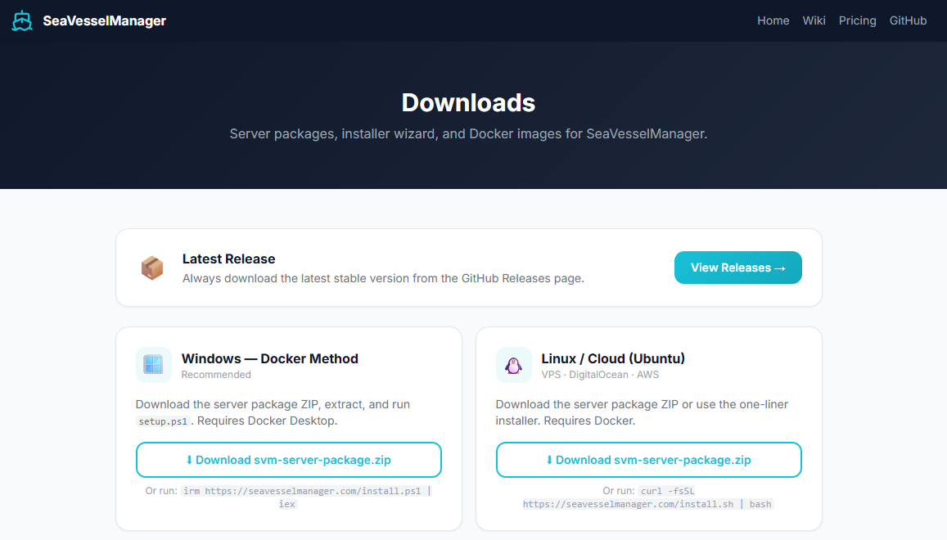The height and width of the screenshot is (540, 947).
Task: Click the Downloads page heading
Action: (x=468, y=103)
